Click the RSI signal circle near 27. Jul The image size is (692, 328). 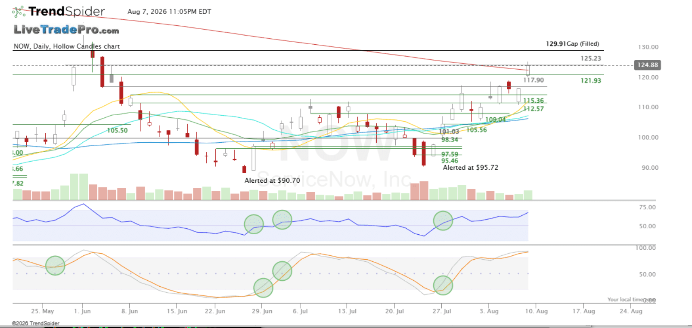coord(443,221)
